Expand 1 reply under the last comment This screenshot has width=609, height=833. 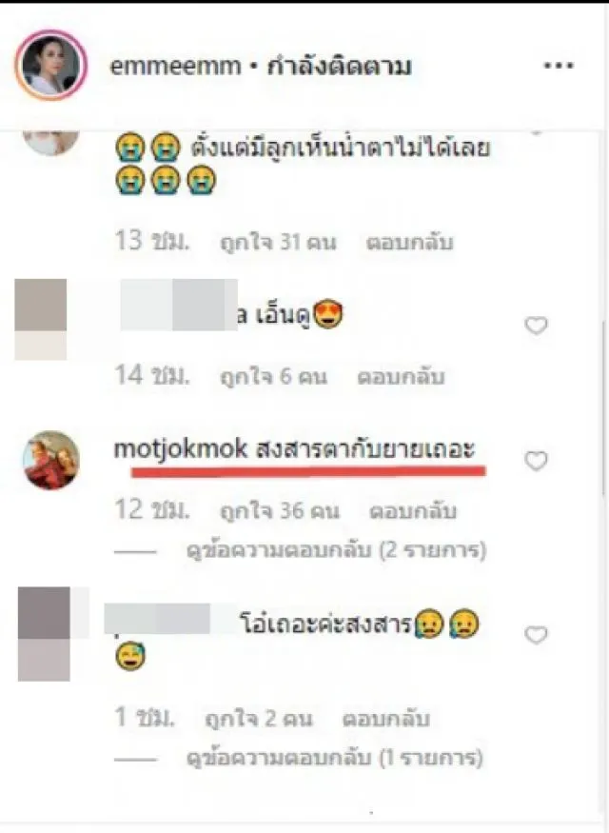click(x=335, y=758)
